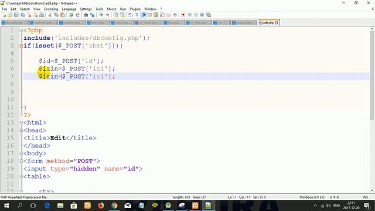Image resolution: width=375 pixels, height=211 pixels.
Task: Click the scrollbar up arrow in the editor
Action: coord(372,29)
